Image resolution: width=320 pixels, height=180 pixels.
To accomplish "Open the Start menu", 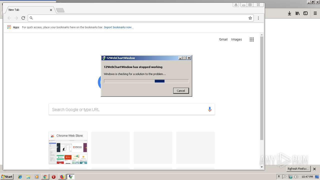I will point(7,177).
